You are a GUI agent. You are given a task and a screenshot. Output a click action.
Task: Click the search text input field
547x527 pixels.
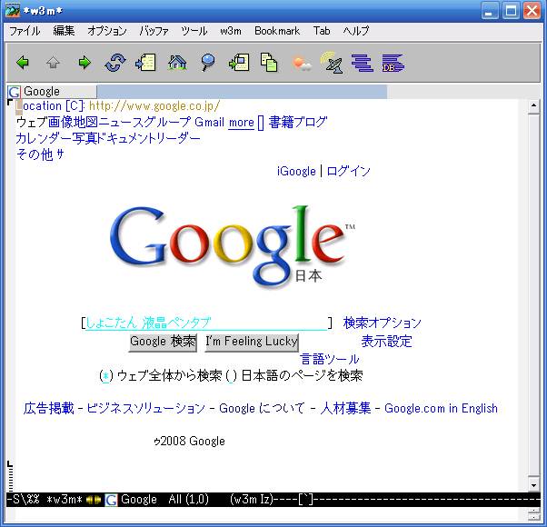pyautogui.click(x=206, y=323)
